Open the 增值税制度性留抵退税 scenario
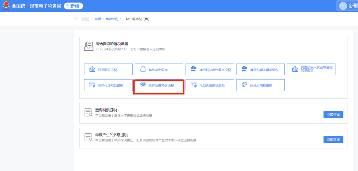The height and width of the screenshot is (171, 358). tap(209, 69)
